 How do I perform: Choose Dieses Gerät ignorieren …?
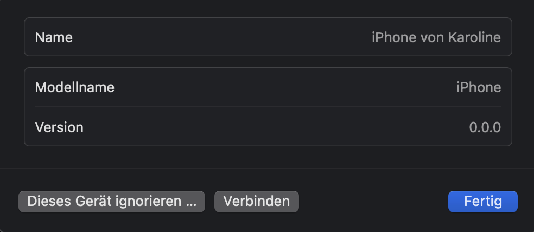tap(112, 202)
